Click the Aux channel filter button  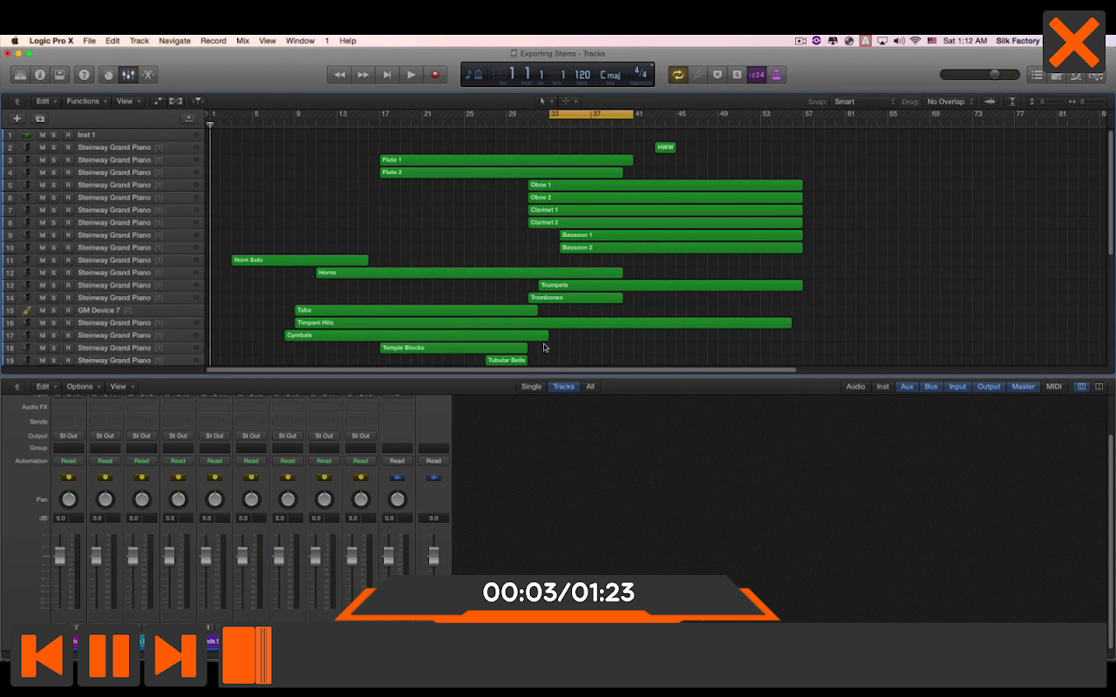907,387
